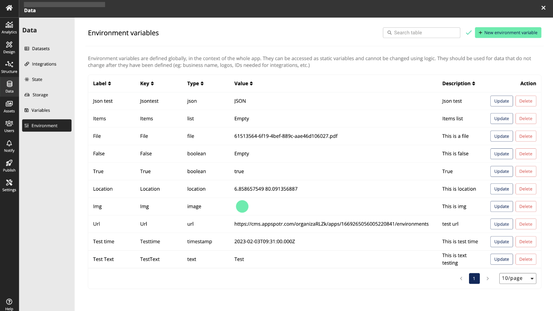Select Environment in the Data menu
The height and width of the screenshot is (311, 553).
(46, 125)
